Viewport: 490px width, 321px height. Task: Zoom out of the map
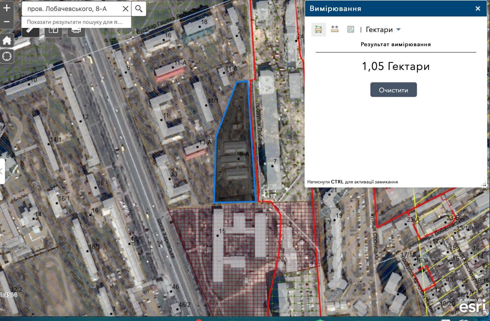[7, 21]
